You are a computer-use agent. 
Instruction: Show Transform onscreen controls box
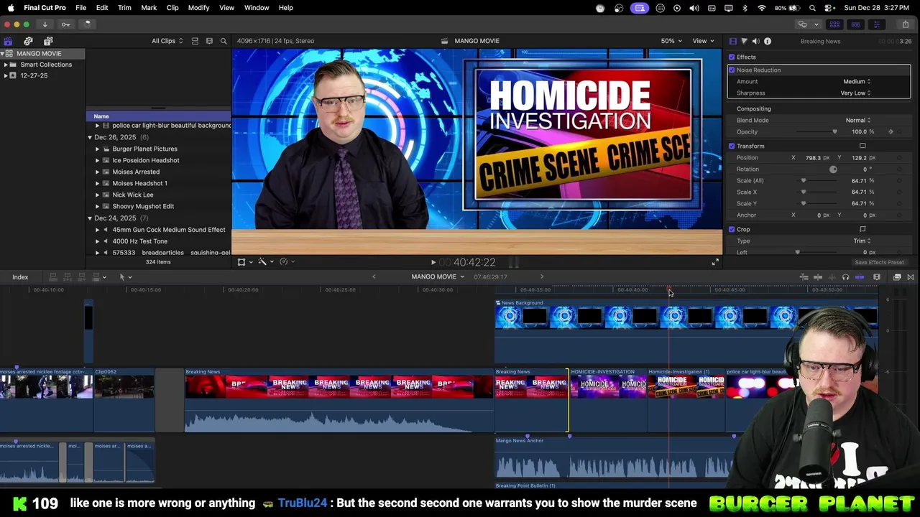tap(862, 146)
